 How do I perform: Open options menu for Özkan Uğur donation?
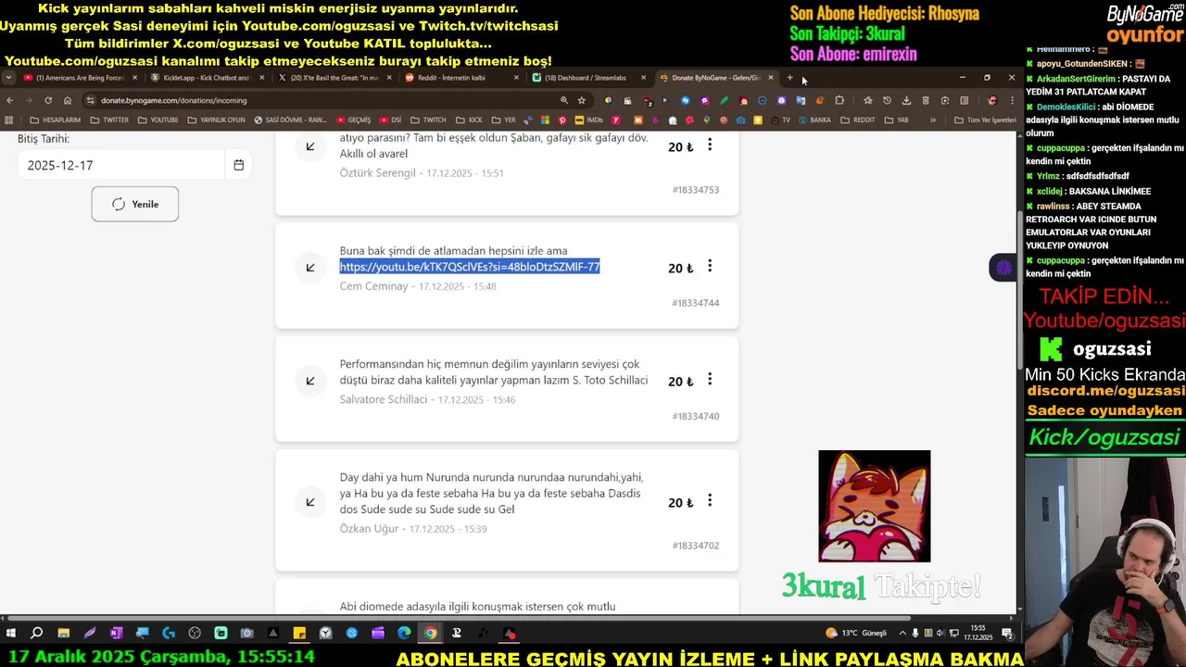[x=710, y=501]
